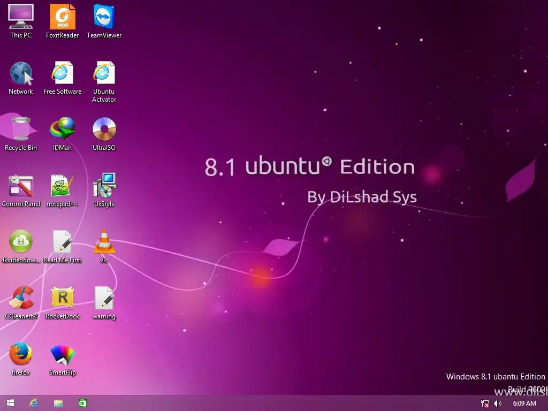Viewport: 548px width, 411px height.
Task: Click the network status tray icon
Action: [x=485, y=404]
